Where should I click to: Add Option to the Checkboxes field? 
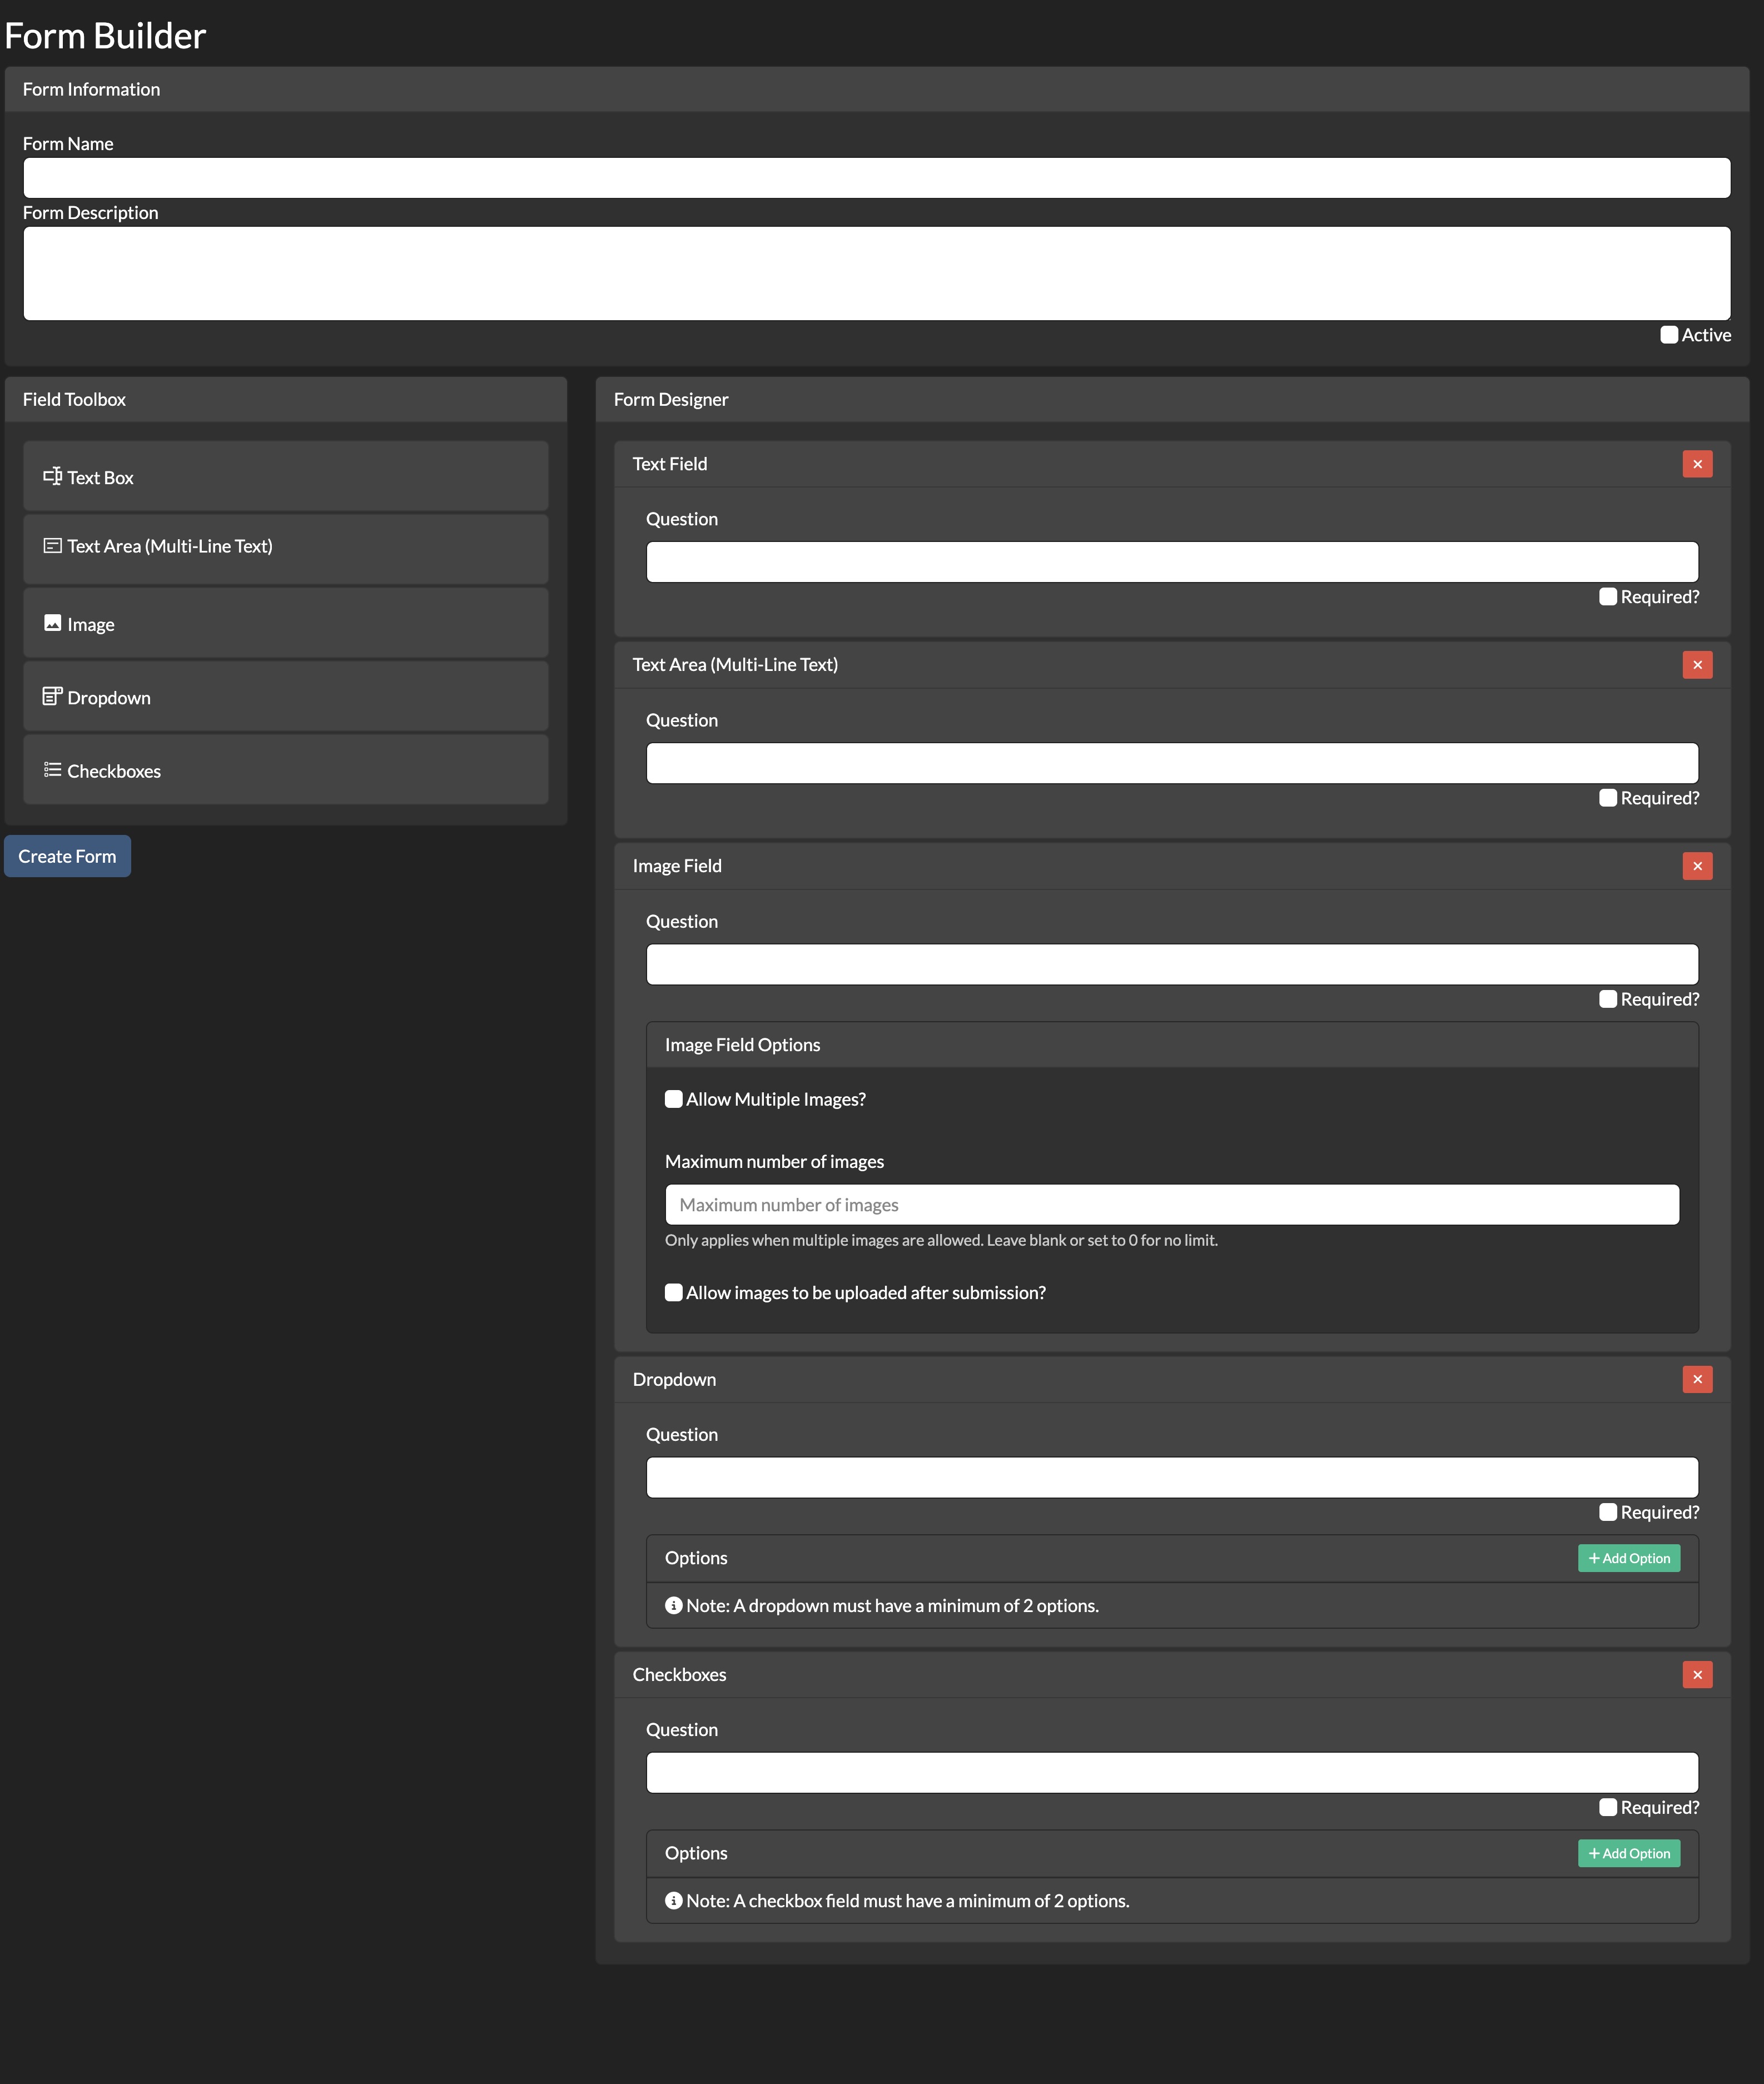(x=1629, y=1853)
